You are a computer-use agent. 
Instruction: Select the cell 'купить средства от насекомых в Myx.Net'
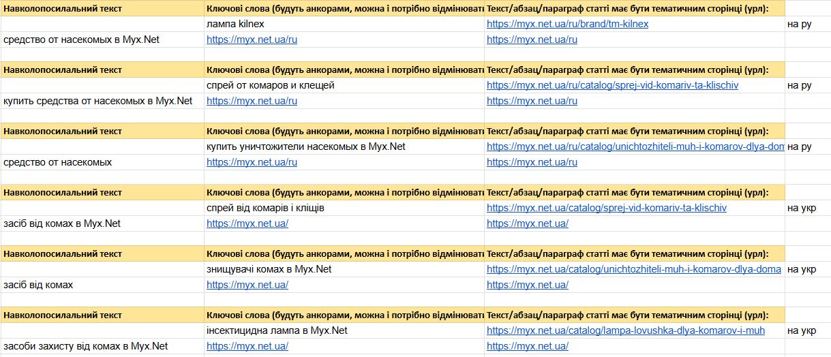(102, 101)
